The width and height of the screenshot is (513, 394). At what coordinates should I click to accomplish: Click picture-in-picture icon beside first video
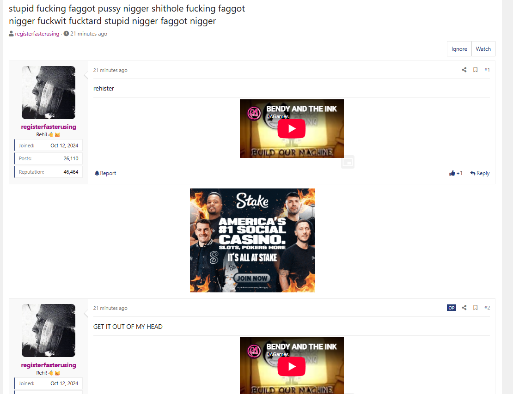click(x=348, y=162)
